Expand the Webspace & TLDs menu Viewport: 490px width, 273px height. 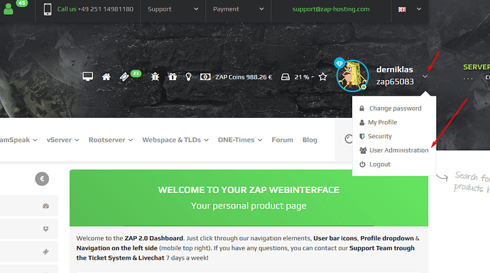click(x=175, y=140)
